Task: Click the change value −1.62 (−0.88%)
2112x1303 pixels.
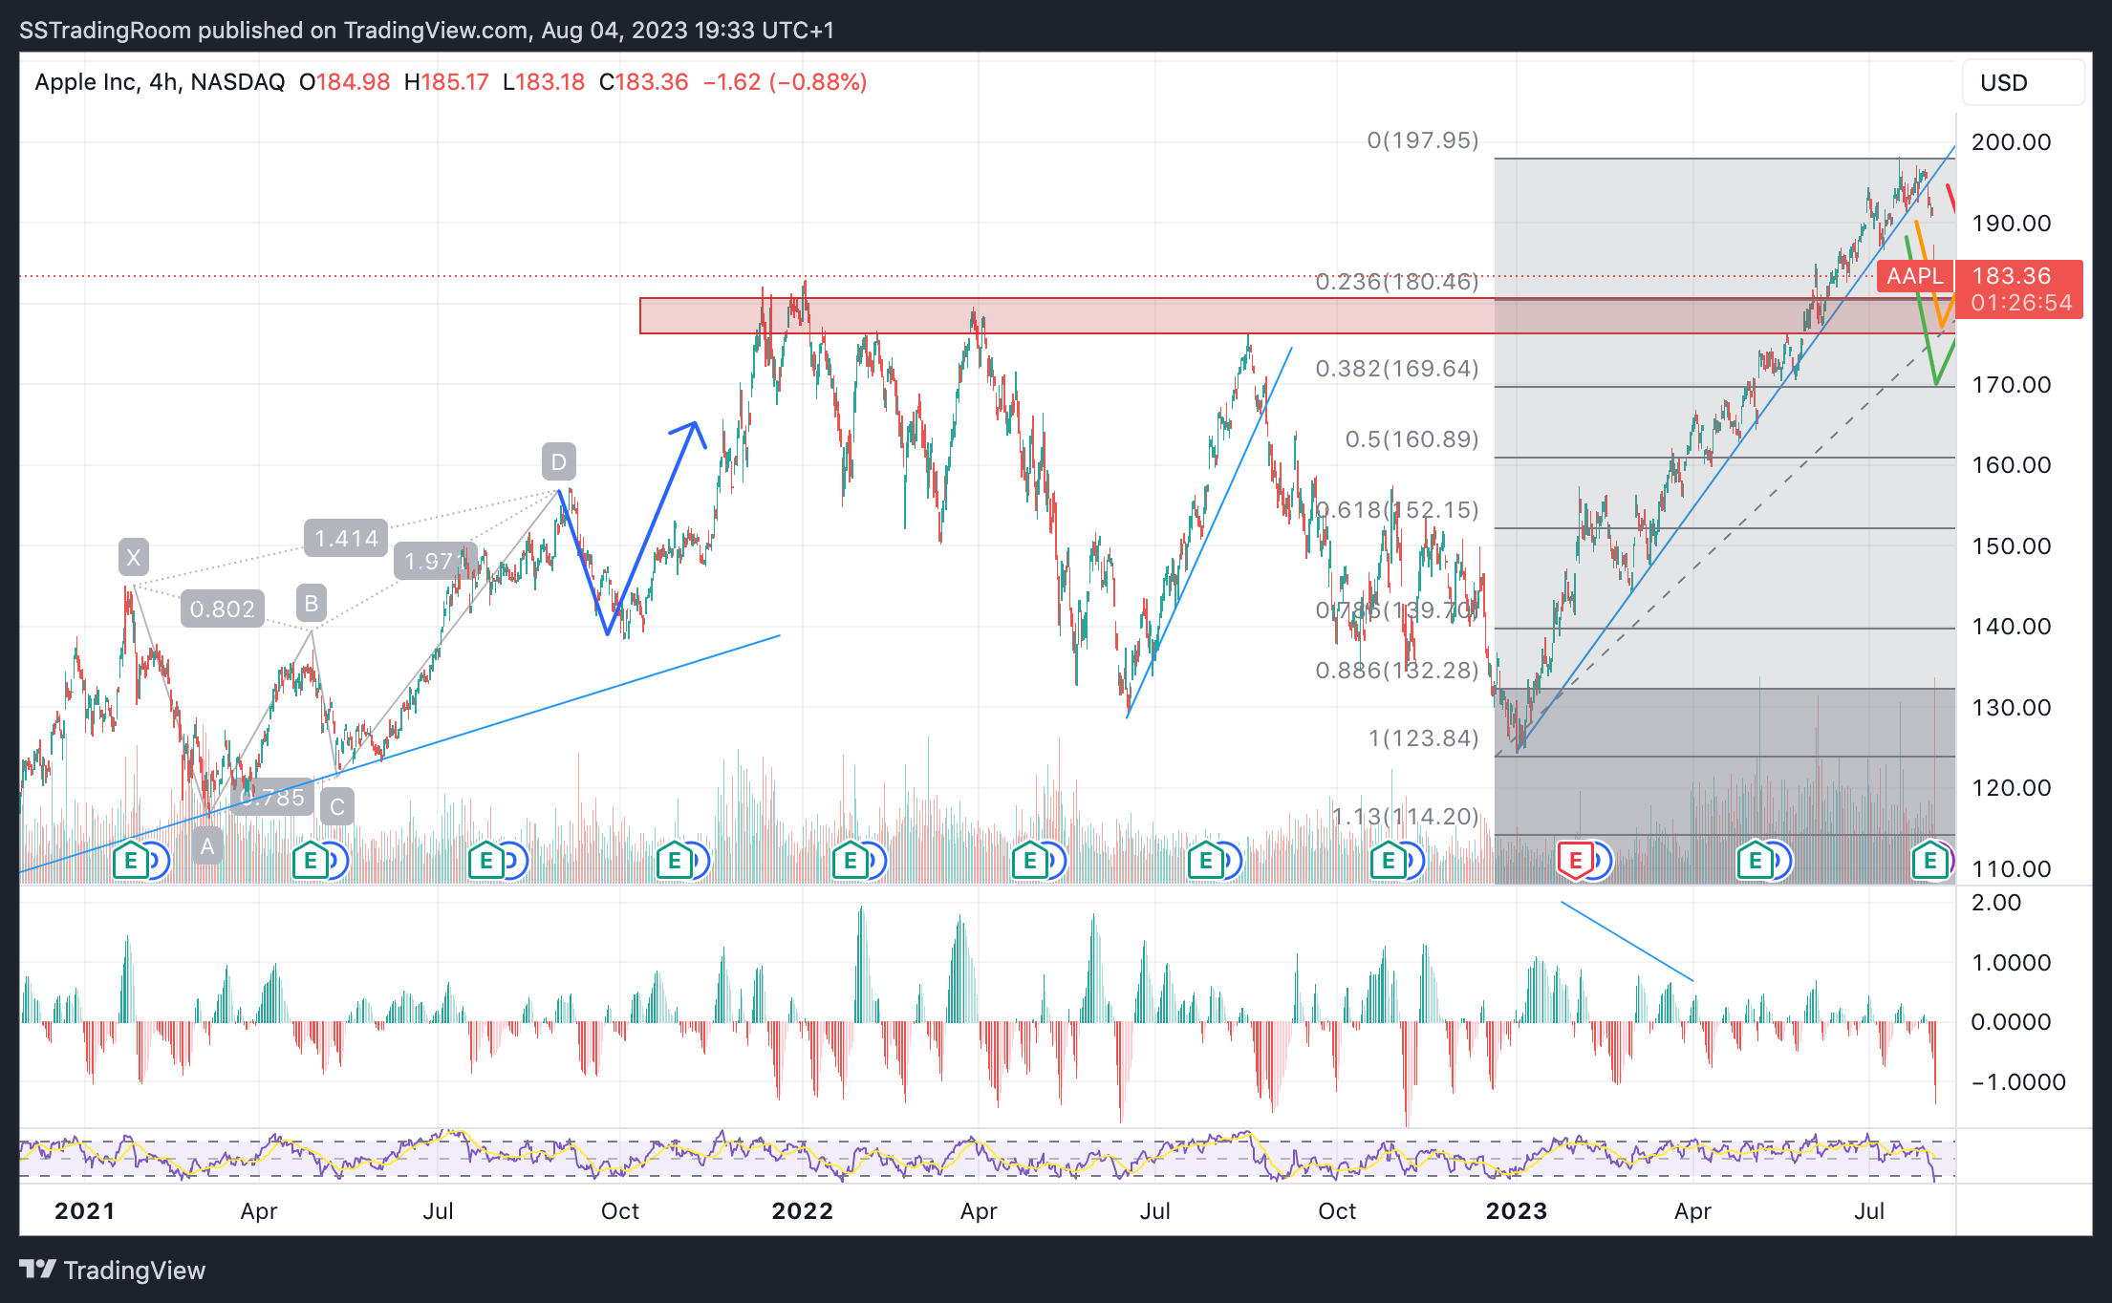Action: click(x=785, y=82)
